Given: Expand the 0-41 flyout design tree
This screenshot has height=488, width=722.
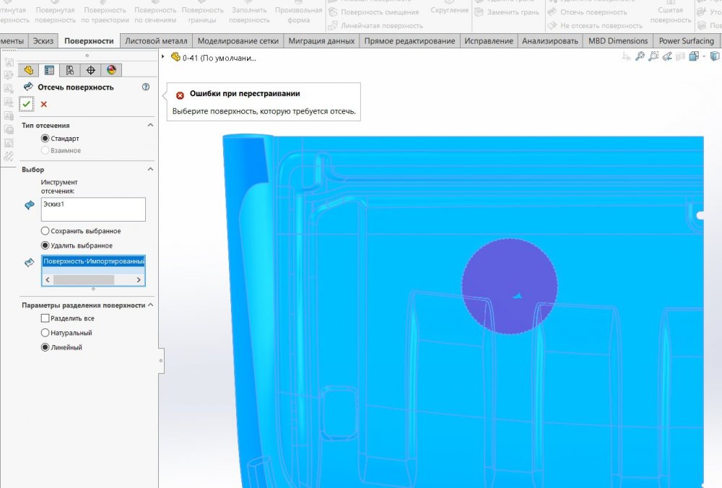Looking at the screenshot, I should (x=163, y=57).
